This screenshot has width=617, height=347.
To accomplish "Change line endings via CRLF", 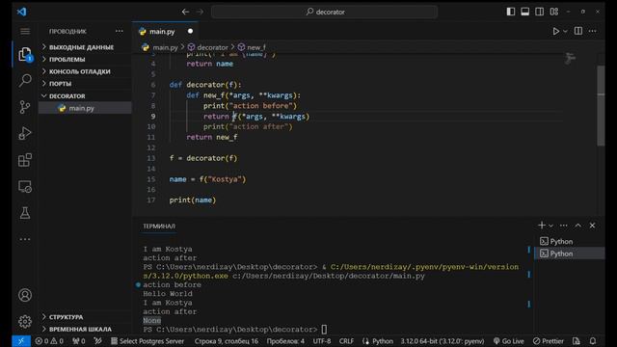I will tap(346, 341).
